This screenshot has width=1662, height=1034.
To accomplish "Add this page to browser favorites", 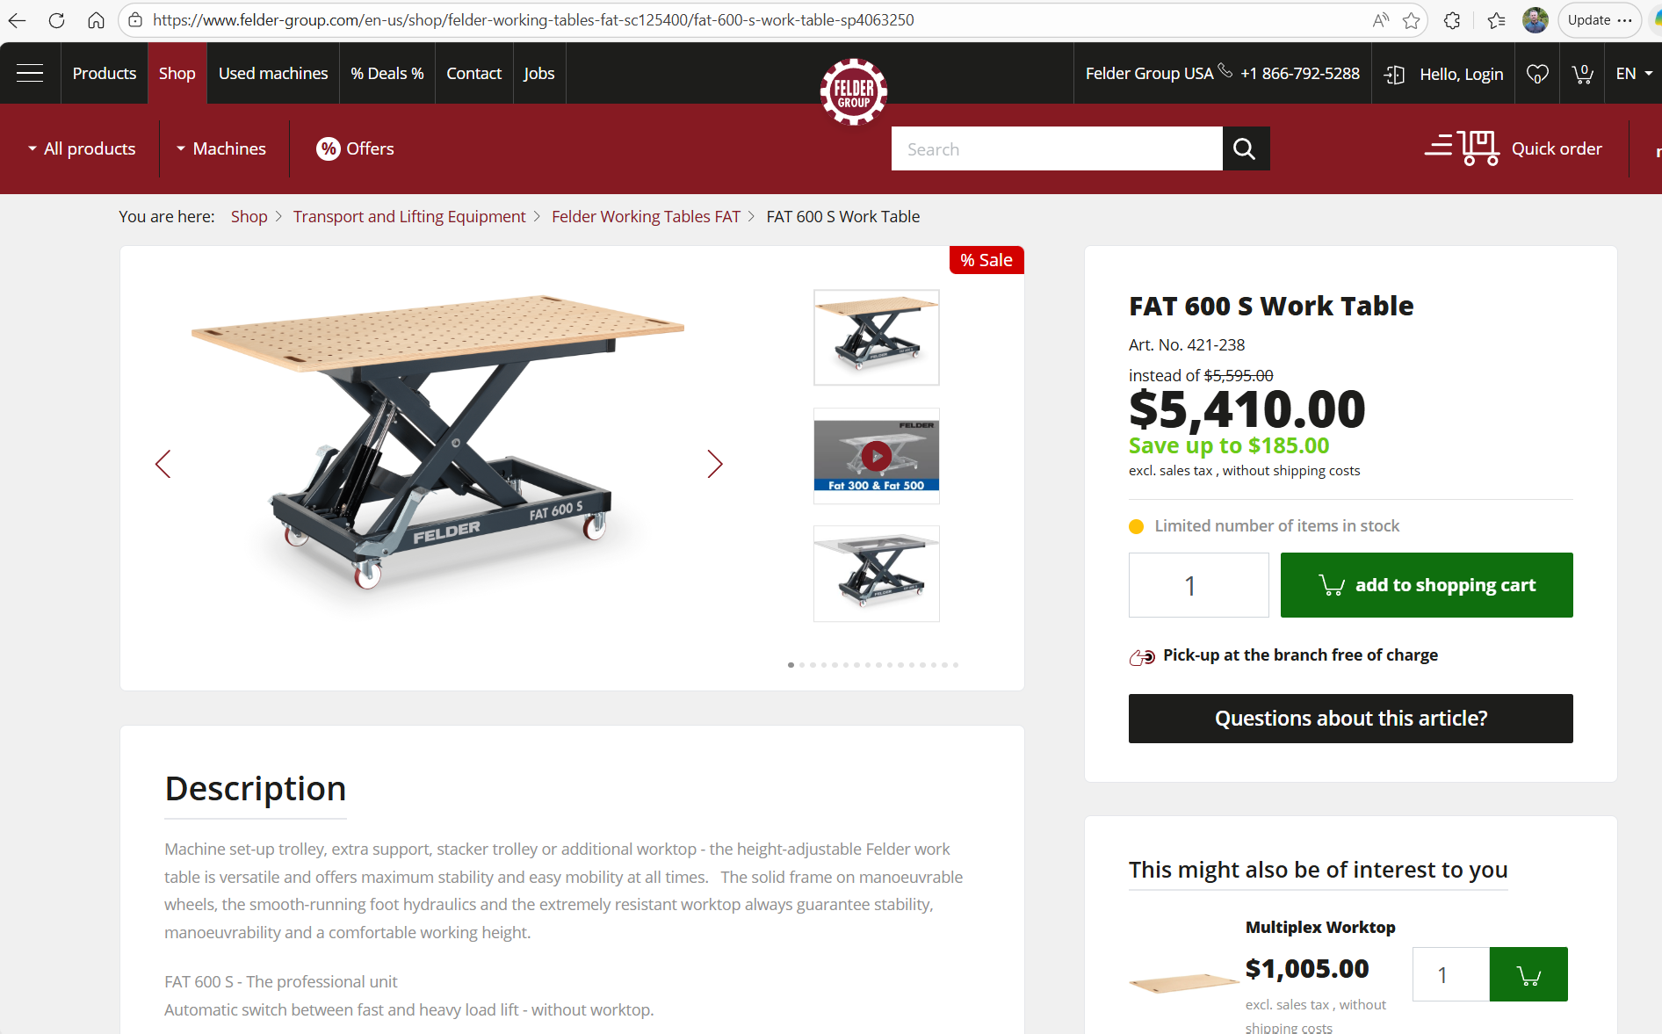I will tap(1412, 20).
